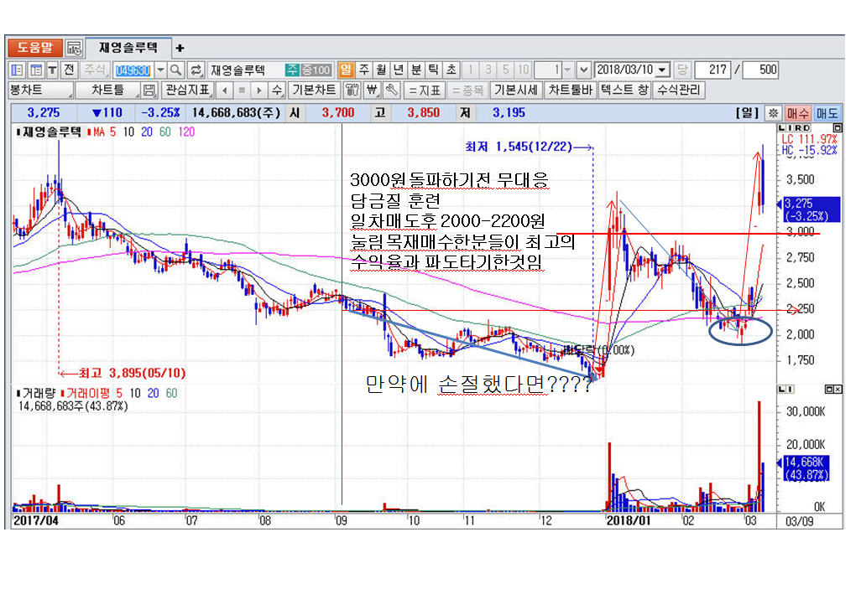Click the blue 매도 sell button
The height and width of the screenshot is (589, 861).
click(827, 112)
